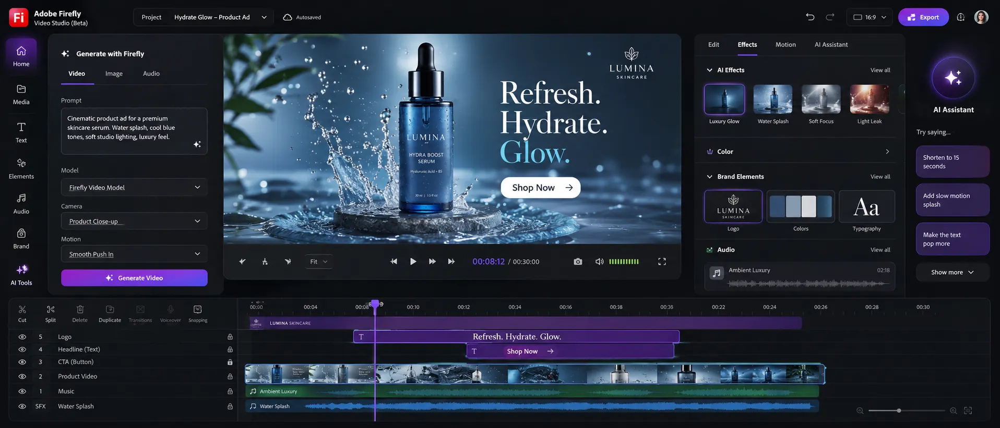The height and width of the screenshot is (428, 1000).
Task: Open the Media sidebar panel
Action: click(x=21, y=95)
